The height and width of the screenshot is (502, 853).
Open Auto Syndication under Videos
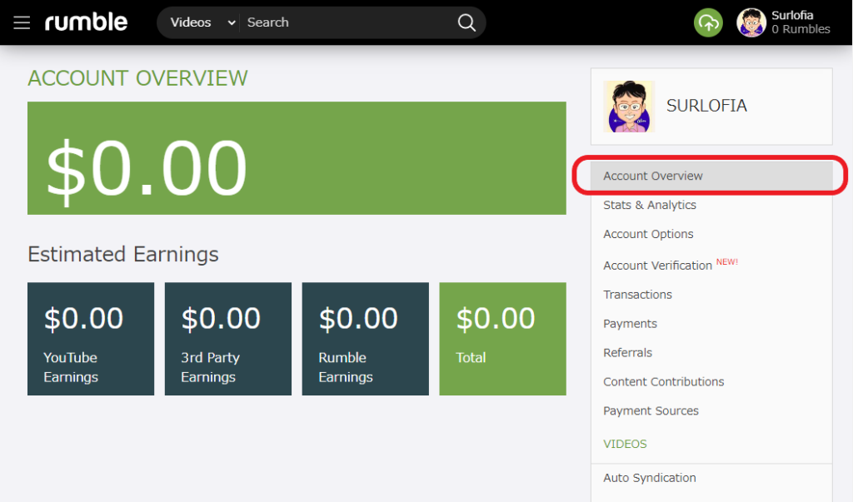pos(649,478)
